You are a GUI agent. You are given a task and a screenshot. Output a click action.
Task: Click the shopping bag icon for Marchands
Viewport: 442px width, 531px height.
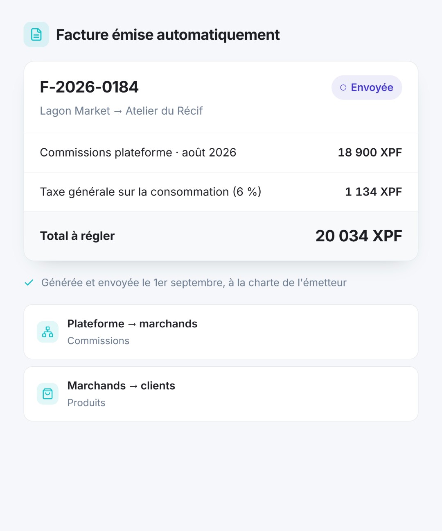[x=47, y=394]
